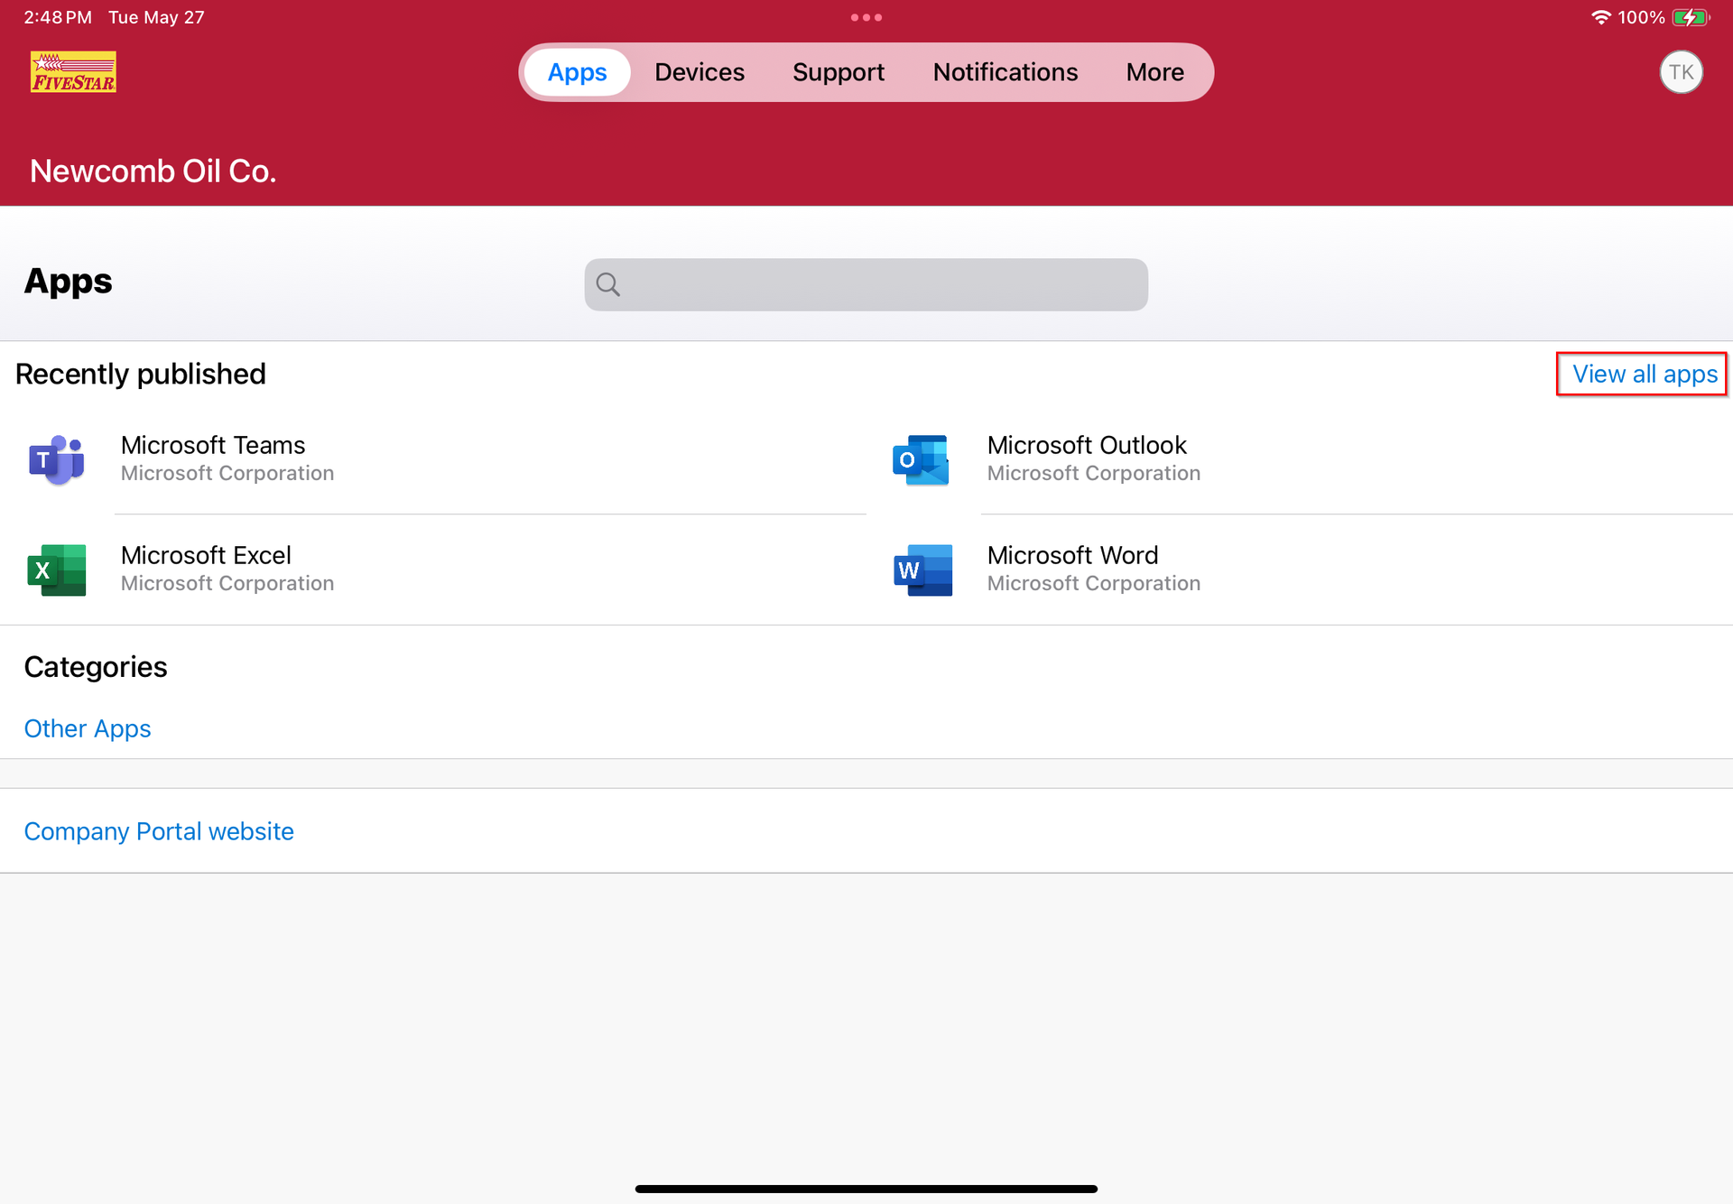1733x1204 pixels.
Task: Select the Microsoft Excel title text
Action: pyautogui.click(x=206, y=555)
